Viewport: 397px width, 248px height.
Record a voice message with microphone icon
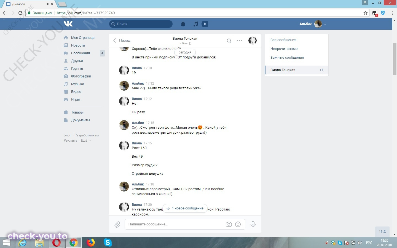pyautogui.click(x=253, y=224)
